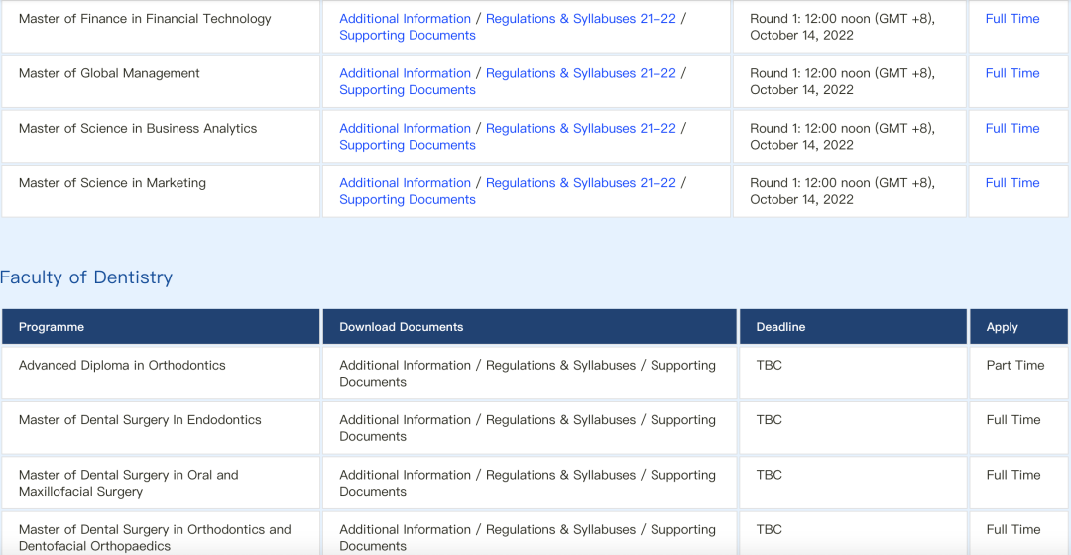Click the Apply column header in Dentistry table
The height and width of the screenshot is (555, 1071).
pos(1002,327)
